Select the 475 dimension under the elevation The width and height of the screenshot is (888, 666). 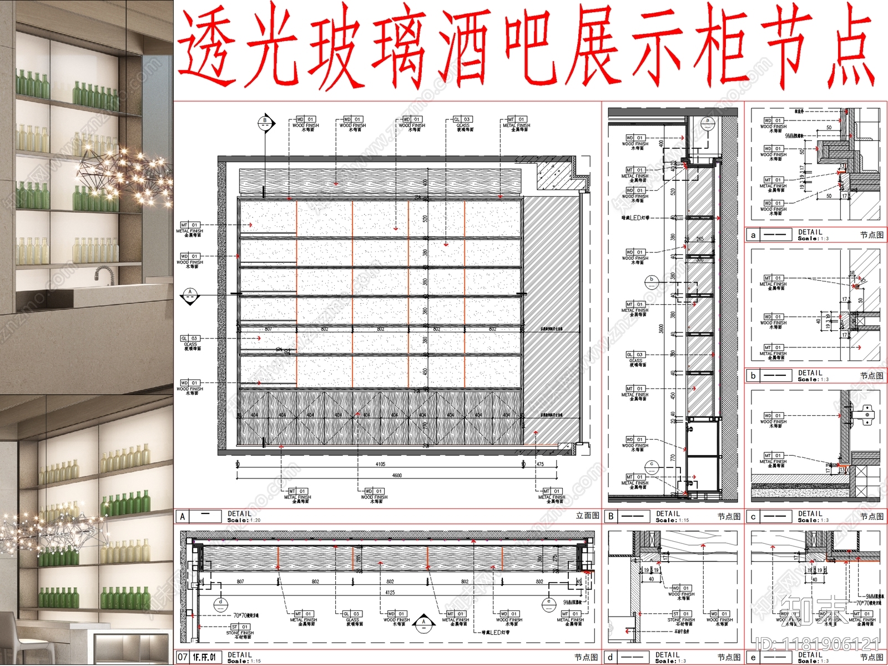tap(540, 465)
